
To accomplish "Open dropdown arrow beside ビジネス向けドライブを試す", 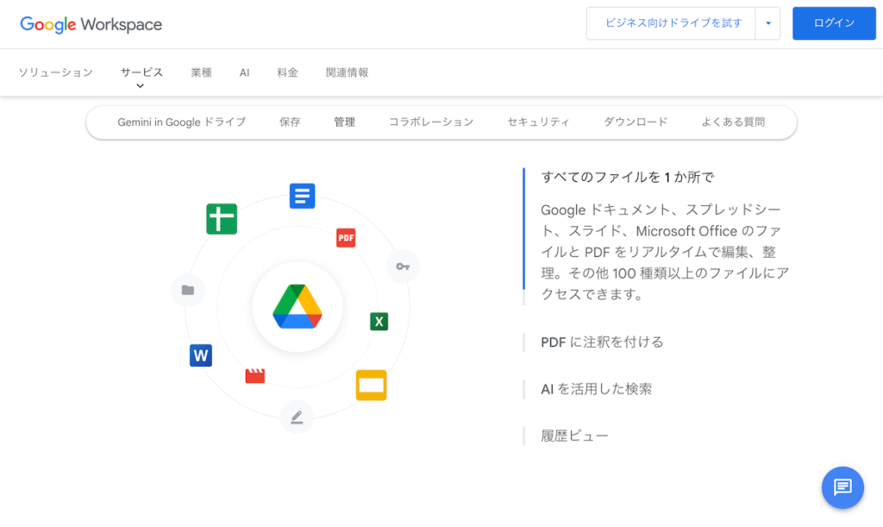I will coord(768,23).
